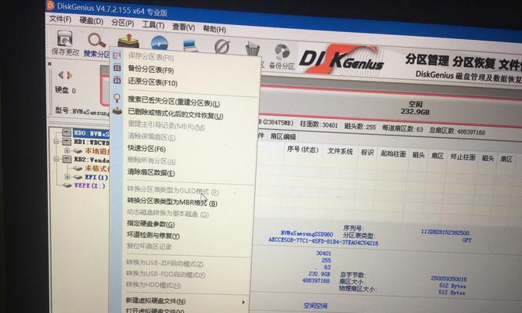Click the 标识 column header
Image resolution: width=522 pixels, height=313 pixels.
pos(367,153)
